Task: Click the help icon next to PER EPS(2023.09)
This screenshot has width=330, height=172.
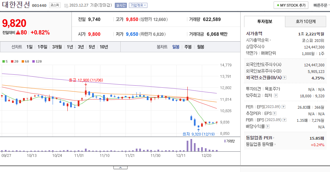Action: pos(284,107)
